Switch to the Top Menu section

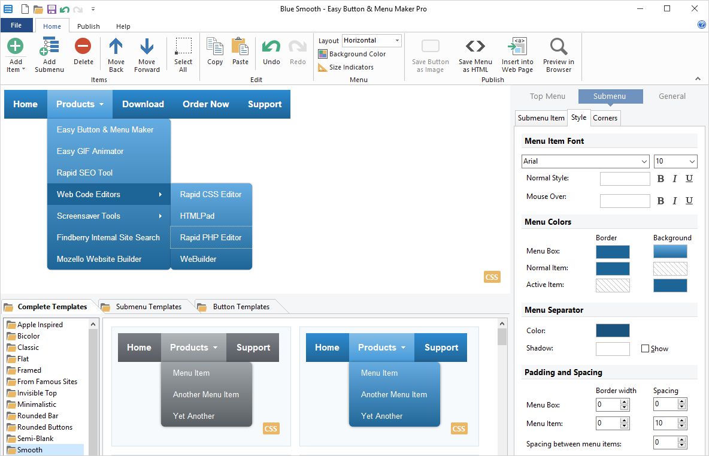[x=547, y=96]
